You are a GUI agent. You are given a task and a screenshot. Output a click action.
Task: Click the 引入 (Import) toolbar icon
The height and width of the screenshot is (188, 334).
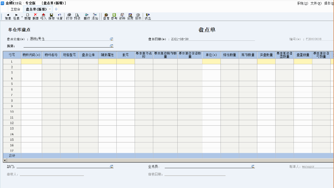coord(43,16)
